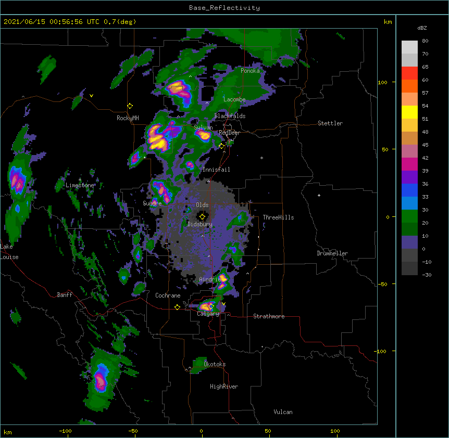Select the Okotoks label
The width and height of the screenshot is (449, 438).
(x=215, y=364)
